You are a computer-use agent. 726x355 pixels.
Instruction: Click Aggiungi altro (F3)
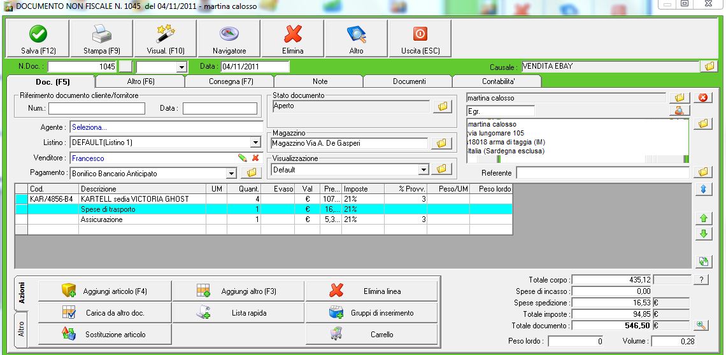click(x=238, y=291)
